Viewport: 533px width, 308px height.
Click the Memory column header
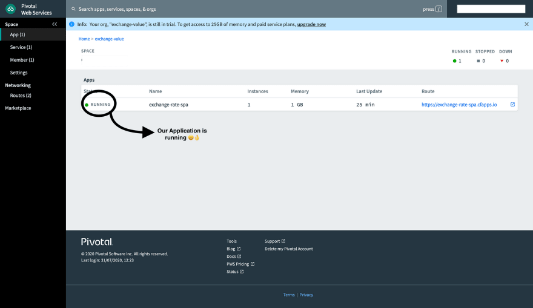pyautogui.click(x=299, y=91)
